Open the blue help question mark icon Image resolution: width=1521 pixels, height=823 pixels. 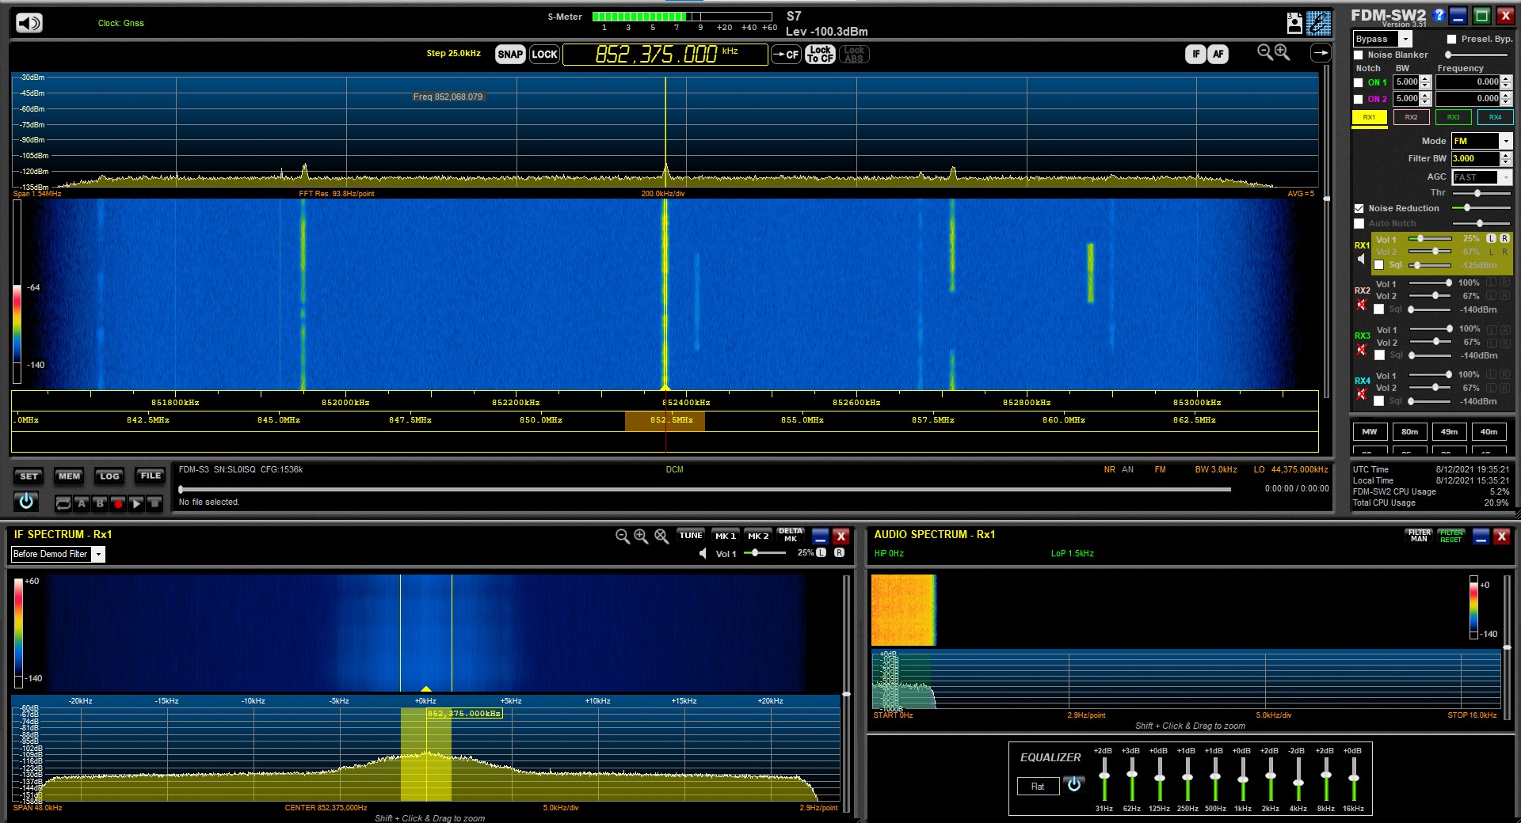click(x=1439, y=15)
